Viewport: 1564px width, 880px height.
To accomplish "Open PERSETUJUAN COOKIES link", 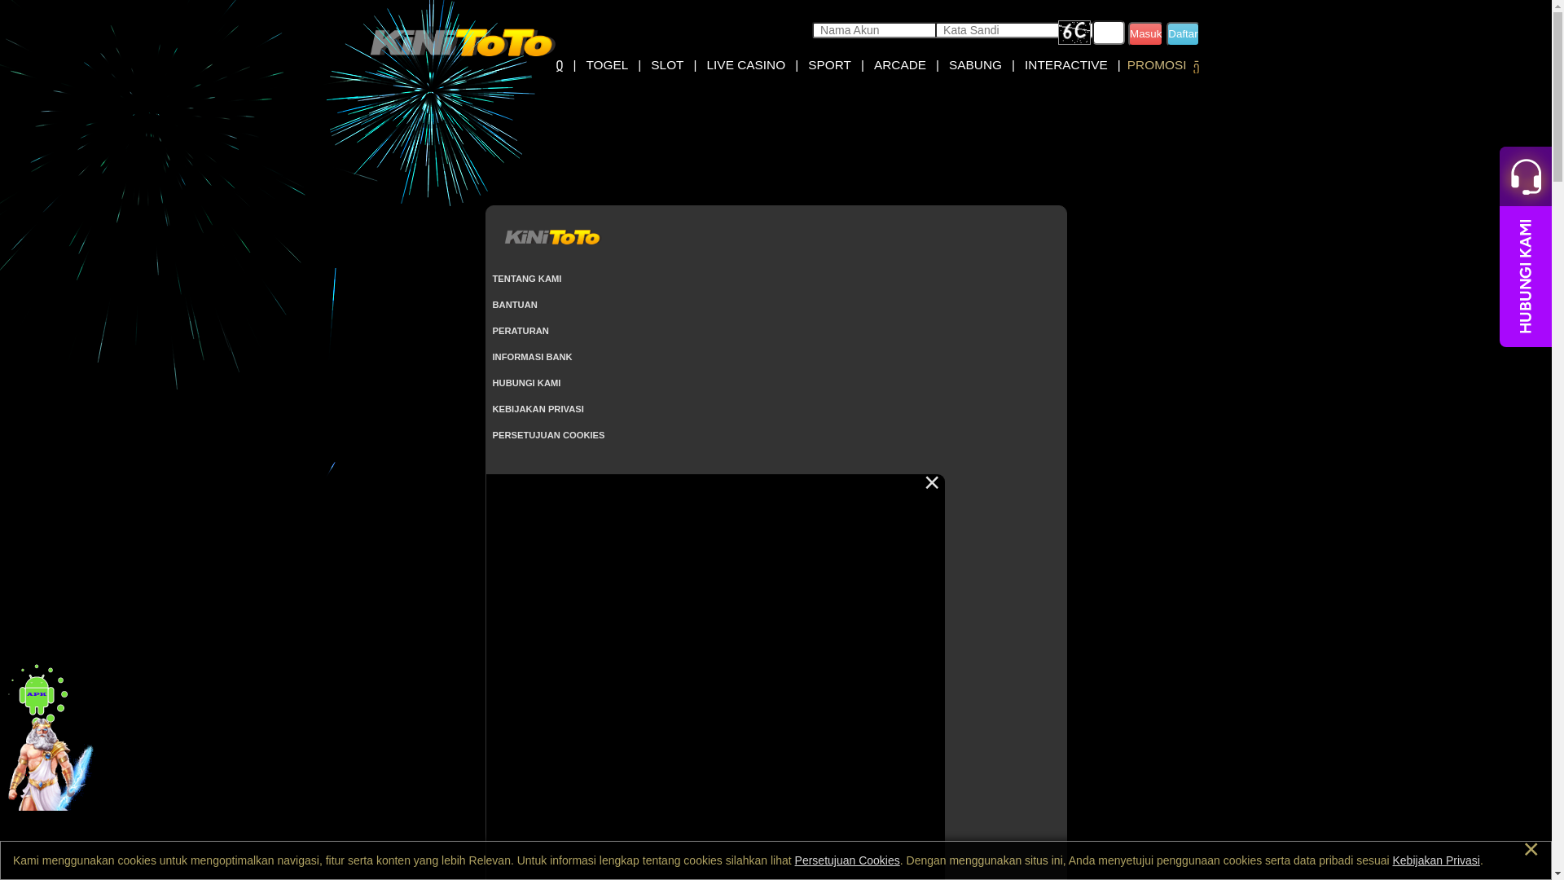I will (x=548, y=435).
